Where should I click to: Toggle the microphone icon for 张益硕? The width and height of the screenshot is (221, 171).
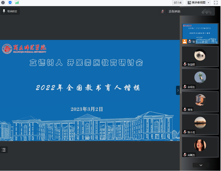point(185,65)
